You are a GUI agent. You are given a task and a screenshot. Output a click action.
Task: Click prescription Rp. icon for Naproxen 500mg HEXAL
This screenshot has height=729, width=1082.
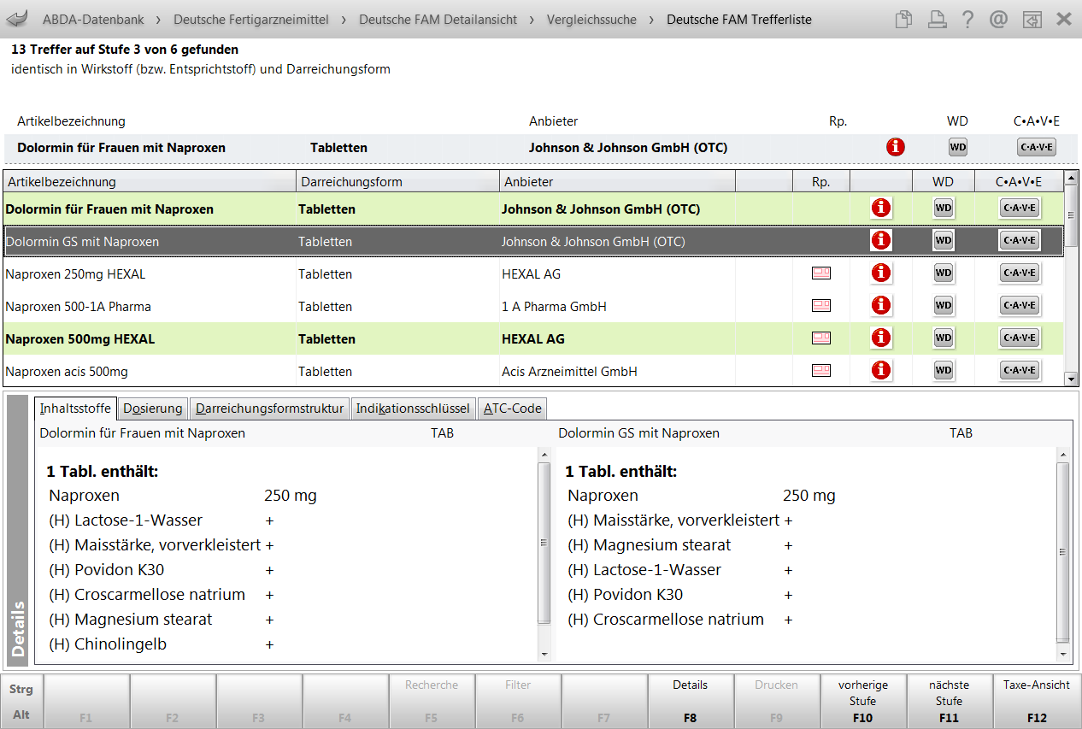coord(820,338)
